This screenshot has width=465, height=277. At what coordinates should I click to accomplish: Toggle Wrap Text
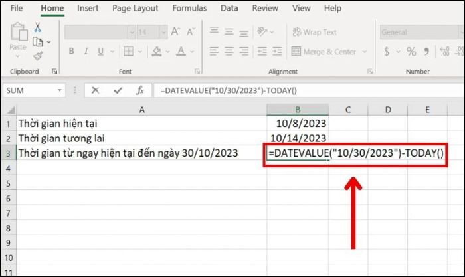click(314, 32)
